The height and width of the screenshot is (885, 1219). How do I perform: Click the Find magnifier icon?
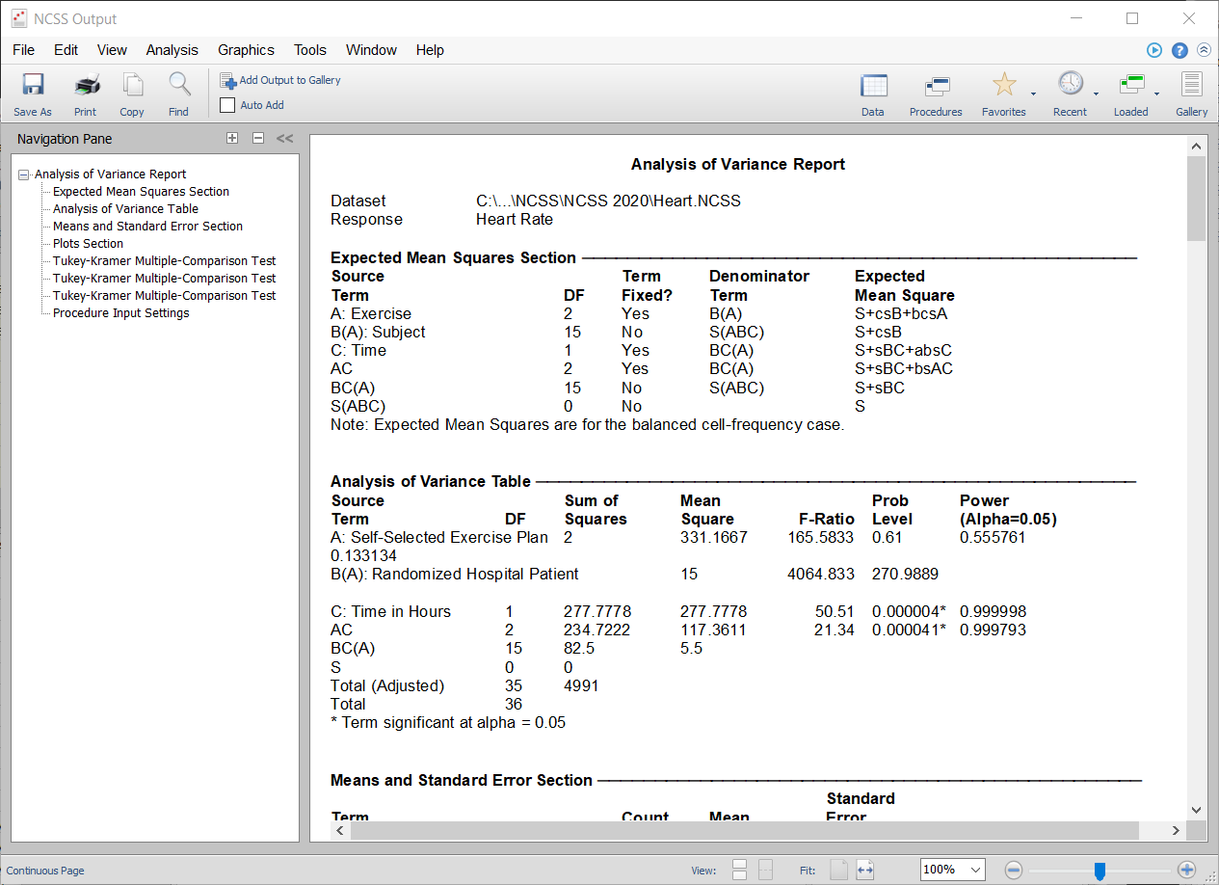click(178, 94)
